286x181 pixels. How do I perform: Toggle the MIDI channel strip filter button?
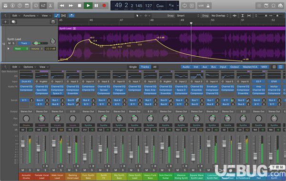pyautogui.click(x=264, y=67)
